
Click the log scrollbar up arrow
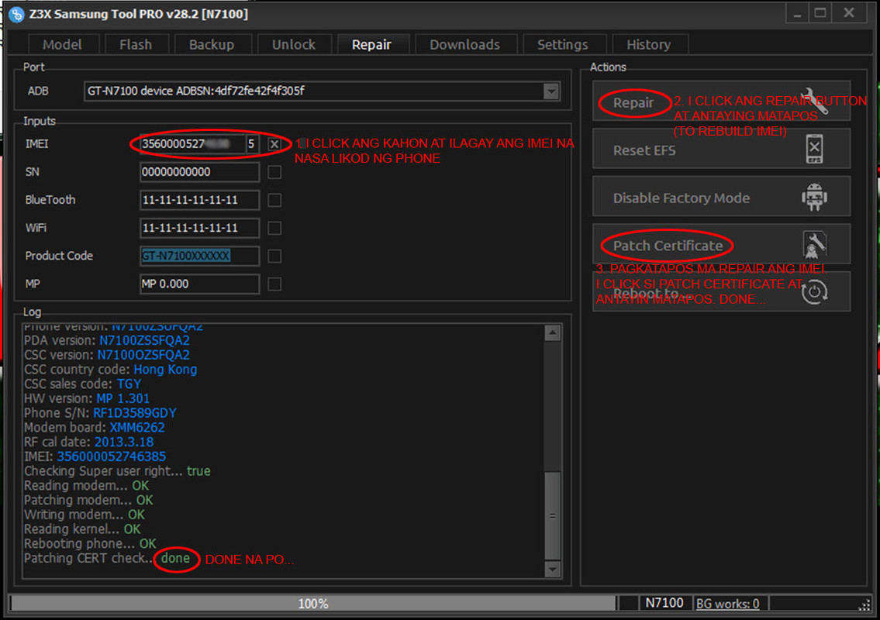(553, 333)
